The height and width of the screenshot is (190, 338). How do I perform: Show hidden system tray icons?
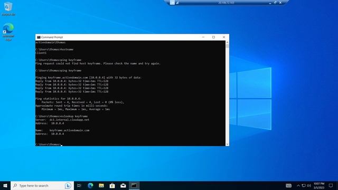(298, 185)
